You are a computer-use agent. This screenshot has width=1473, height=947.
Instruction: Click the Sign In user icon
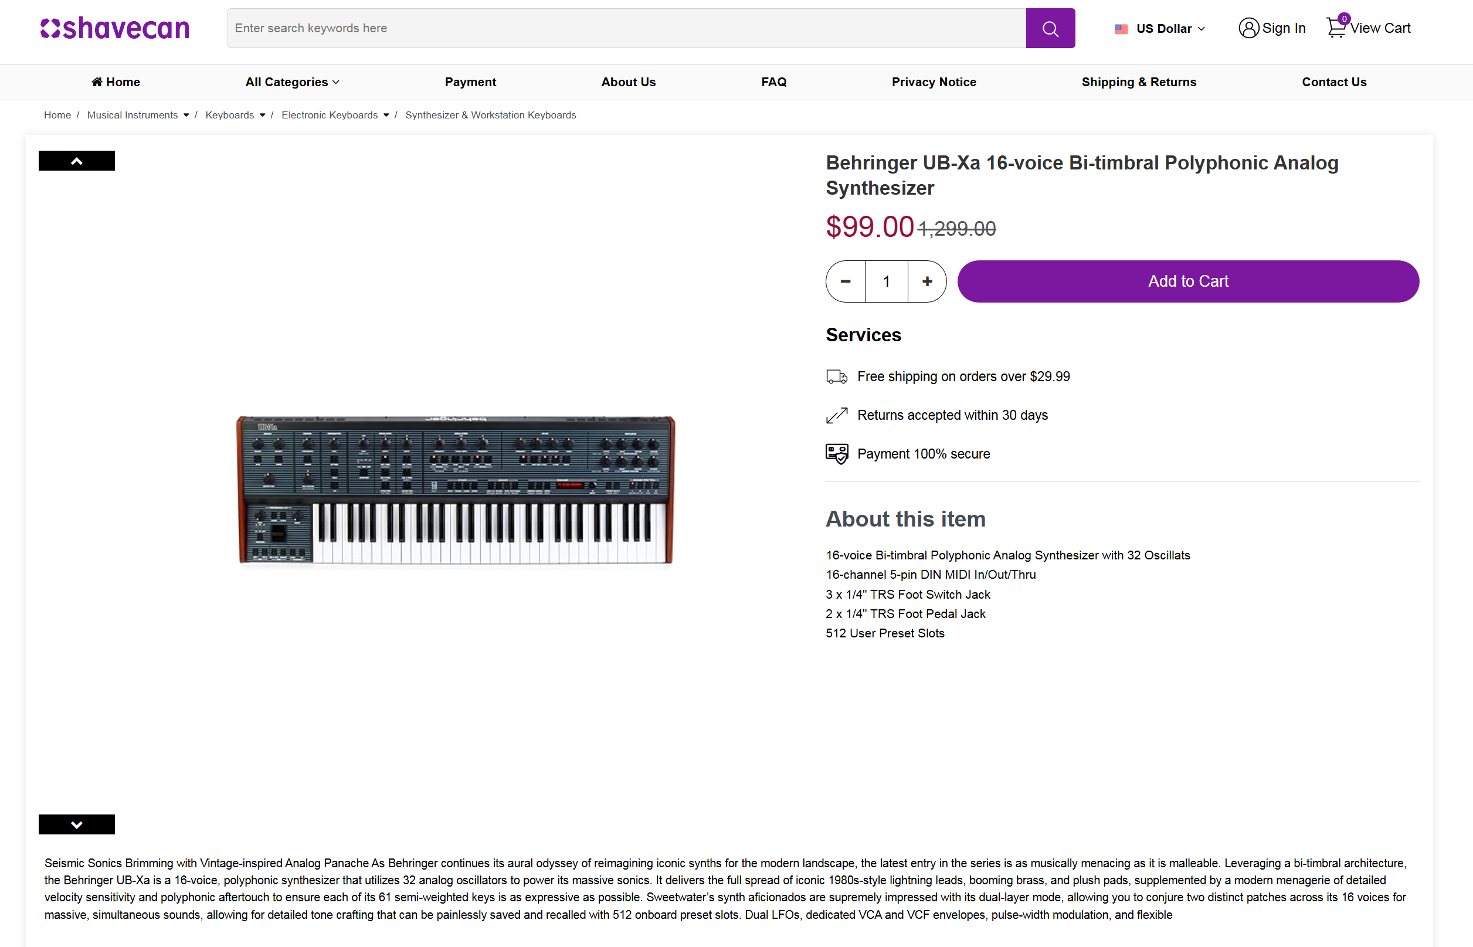point(1248,28)
